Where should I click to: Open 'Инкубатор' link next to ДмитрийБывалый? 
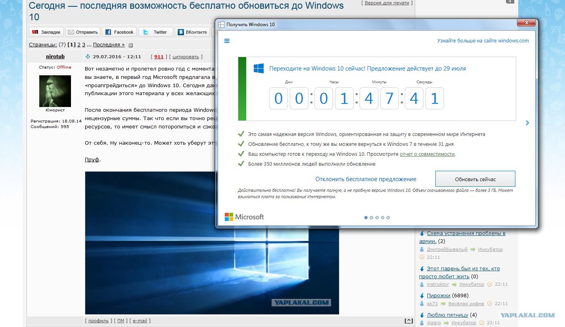pyautogui.click(x=490, y=250)
